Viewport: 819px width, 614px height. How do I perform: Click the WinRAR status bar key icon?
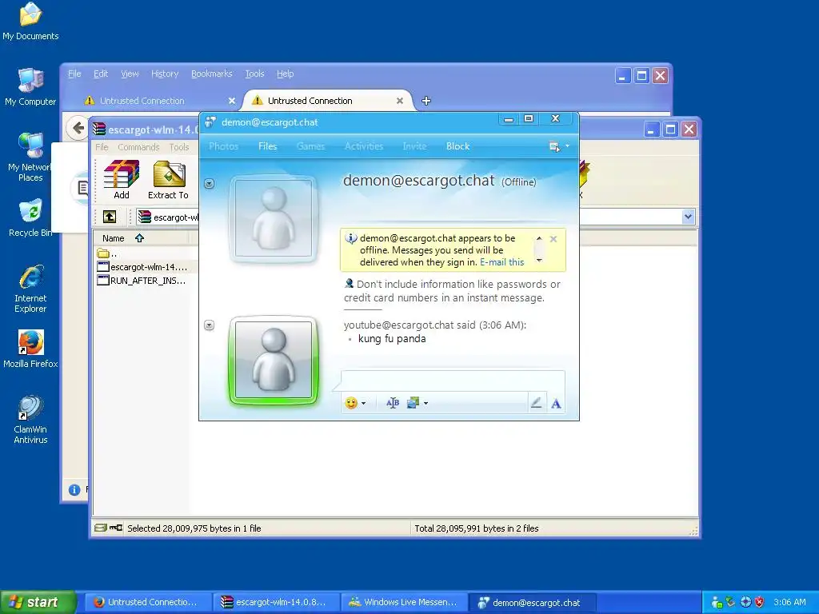click(116, 528)
